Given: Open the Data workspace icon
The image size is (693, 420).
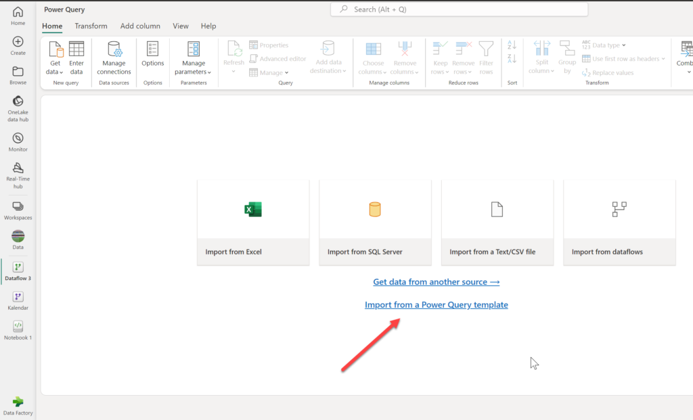Looking at the screenshot, I should click(x=18, y=236).
